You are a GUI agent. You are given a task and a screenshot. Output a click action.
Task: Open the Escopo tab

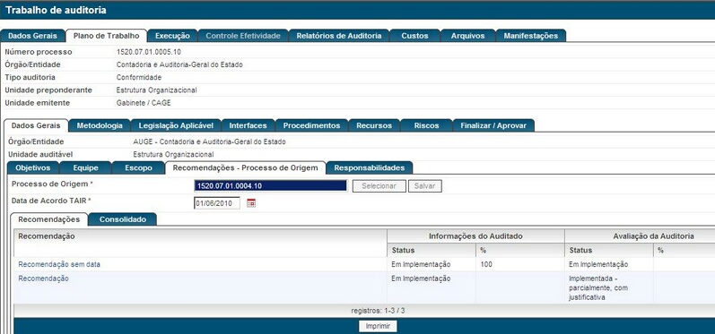pyautogui.click(x=138, y=168)
